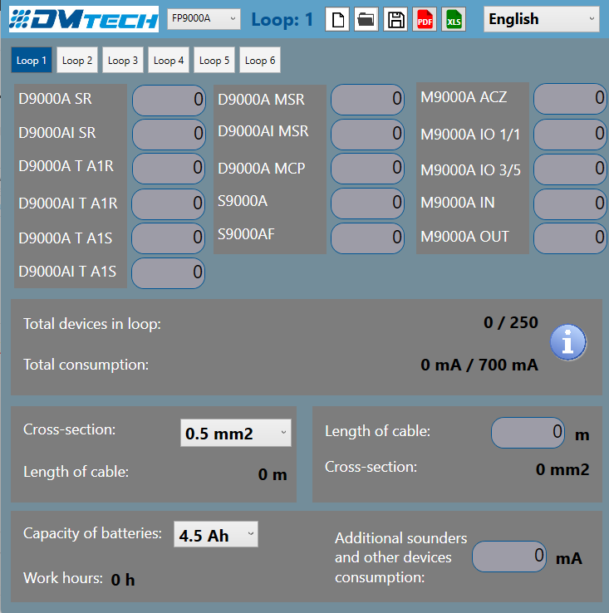This screenshot has width=609, height=613.
Task: Focus the M9000A IN quantity field
Action: tap(570, 204)
